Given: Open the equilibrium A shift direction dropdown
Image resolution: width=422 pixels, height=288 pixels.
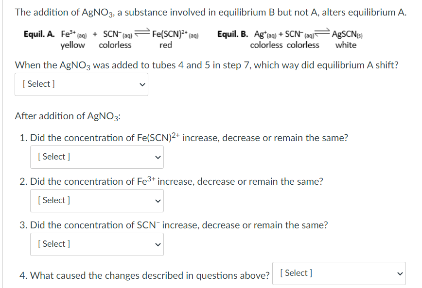Looking at the screenshot, I should 81,84.
